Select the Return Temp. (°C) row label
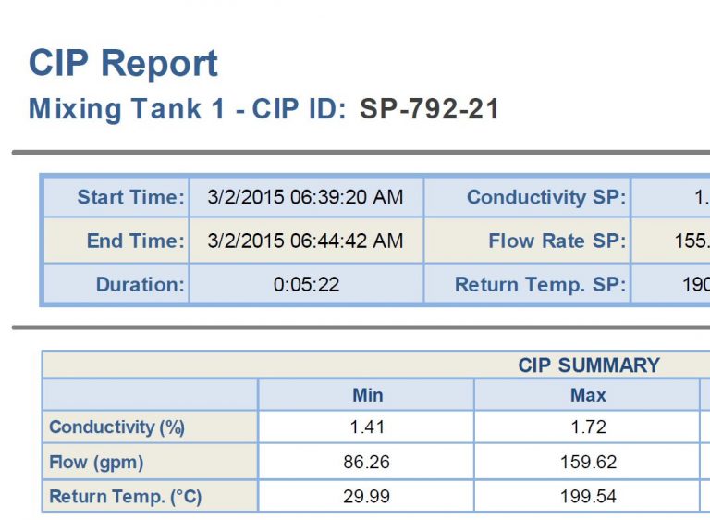Screen dimensions: 710x520 pyautogui.click(x=125, y=497)
